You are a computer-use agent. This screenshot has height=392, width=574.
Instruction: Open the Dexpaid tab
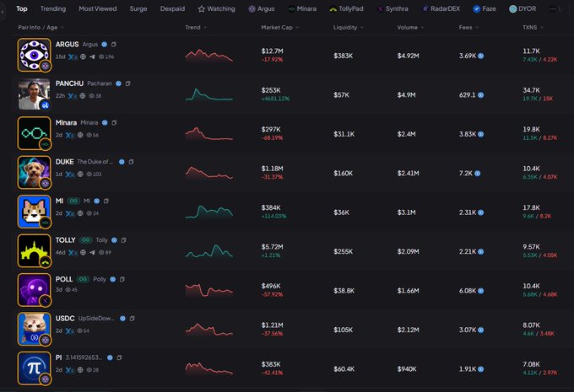coord(172,8)
